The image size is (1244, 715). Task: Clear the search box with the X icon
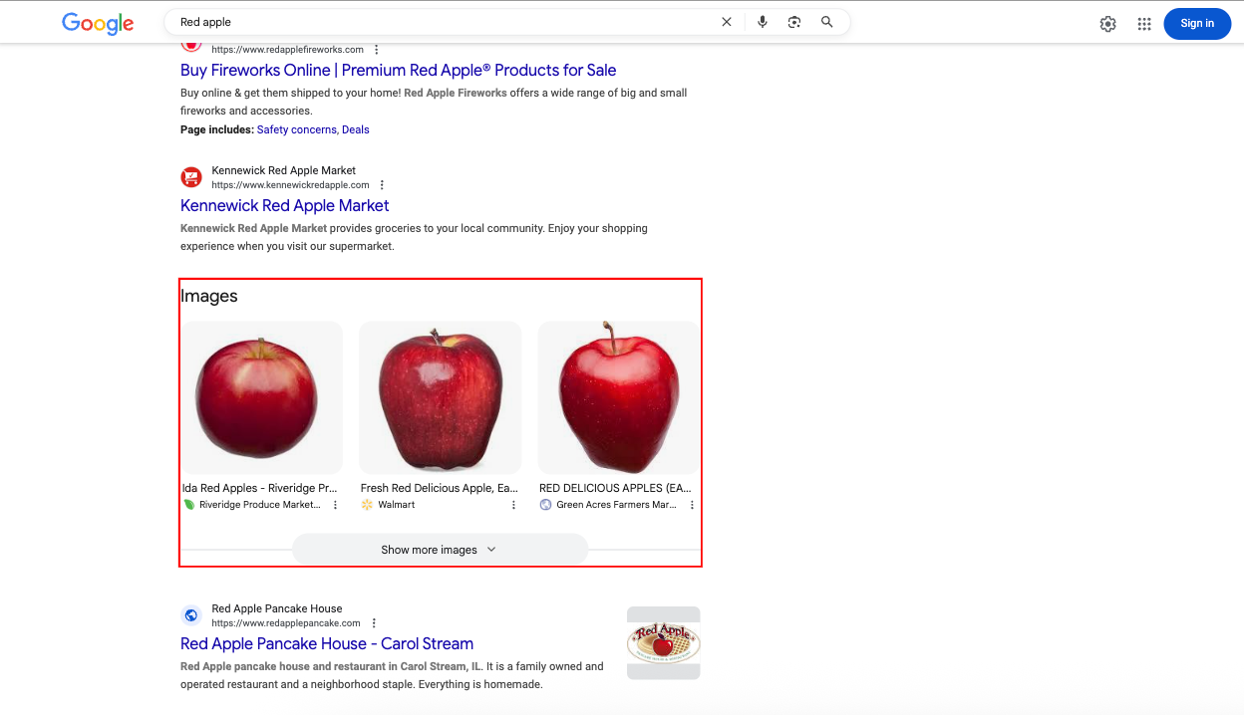coord(727,22)
